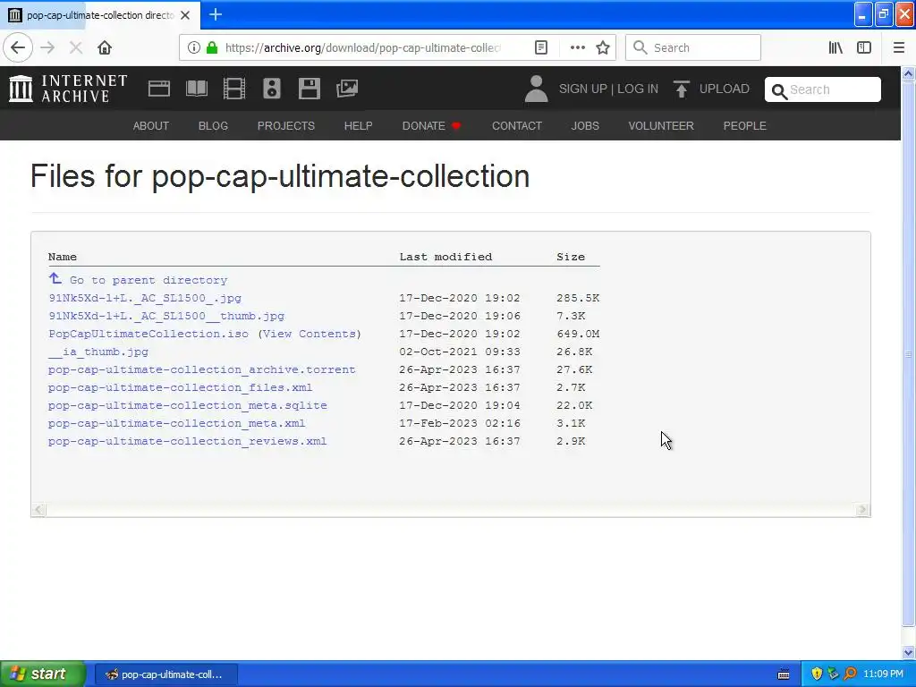Open pop-cap-ultimate-collection_reviews.xml
Image resolution: width=916 pixels, height=687 pixels.
coord(188,441)
